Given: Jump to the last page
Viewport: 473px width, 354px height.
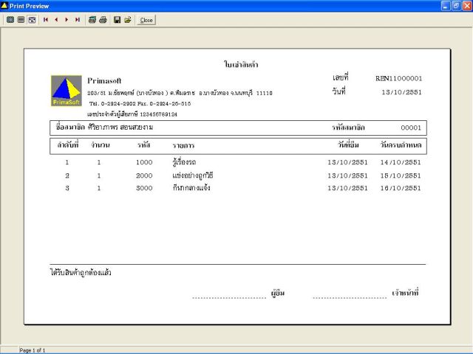Looking at the screenshot, I should [x=78, y=20].
